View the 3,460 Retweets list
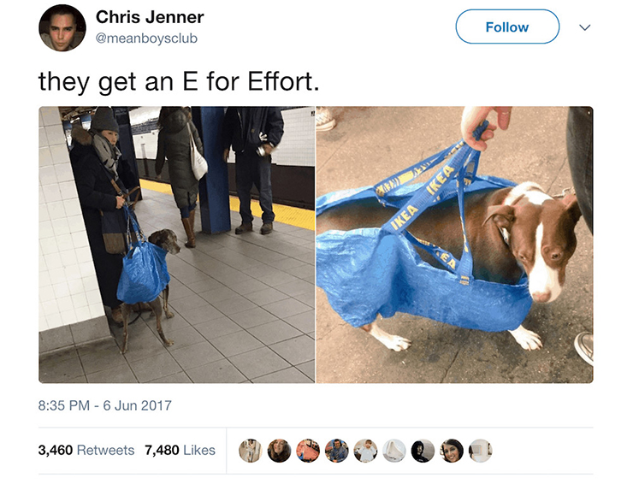The image size is (633, 484). tap(86, 450)
